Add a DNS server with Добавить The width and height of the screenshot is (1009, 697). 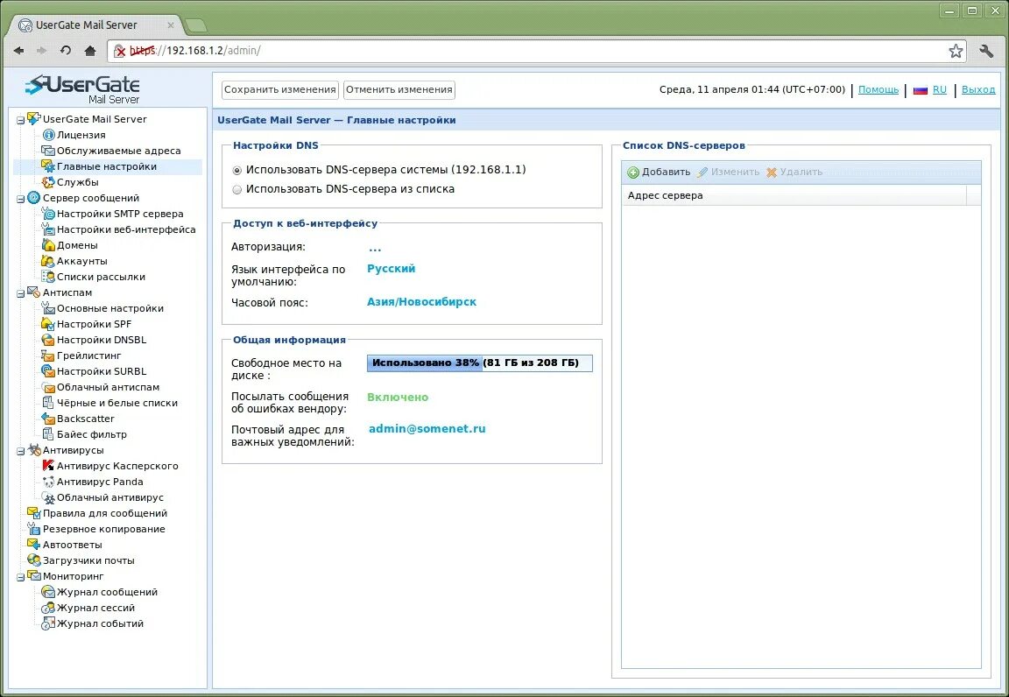point(659,172)
